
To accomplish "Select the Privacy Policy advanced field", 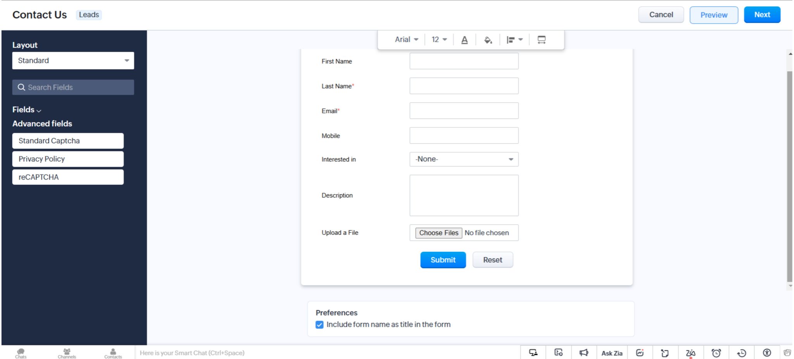I will point(68,159).
